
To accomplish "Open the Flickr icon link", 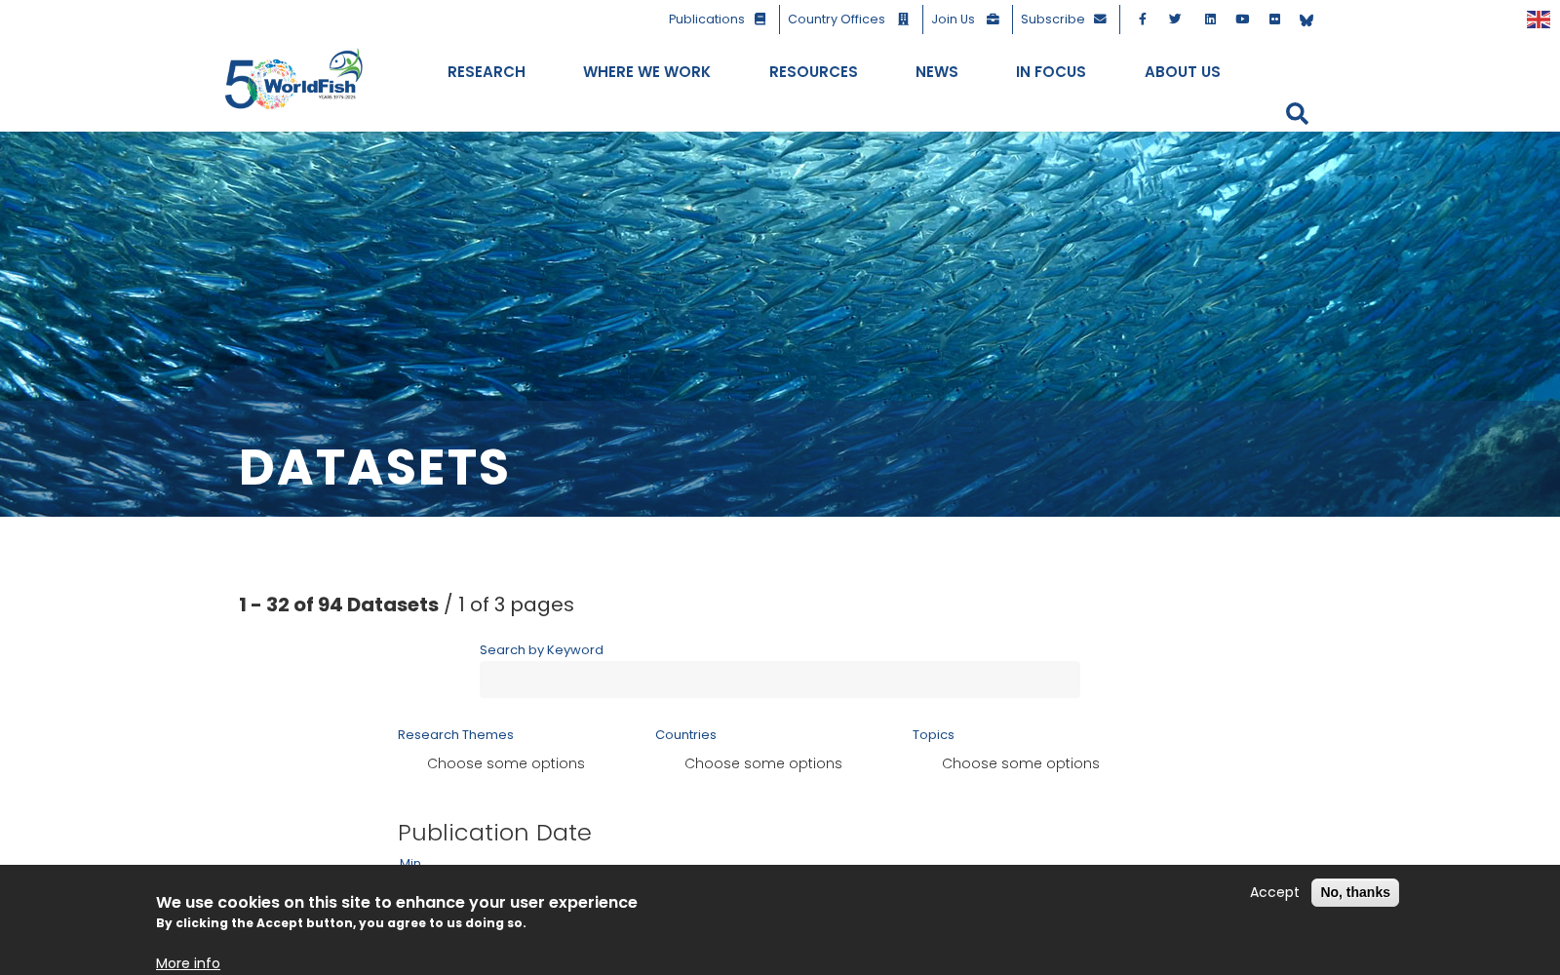I will (x=1274, y=19).
